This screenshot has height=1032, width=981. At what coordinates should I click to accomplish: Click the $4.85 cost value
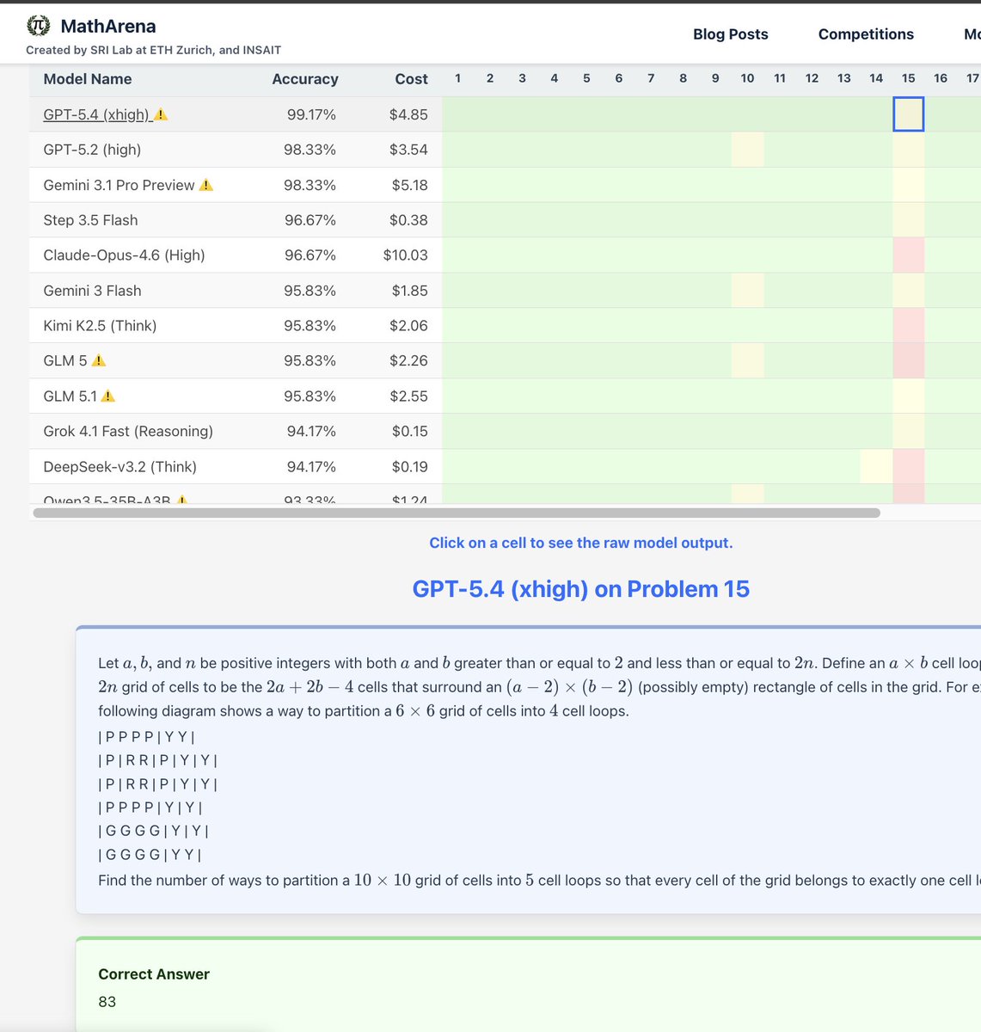click(x=408, y=114)
